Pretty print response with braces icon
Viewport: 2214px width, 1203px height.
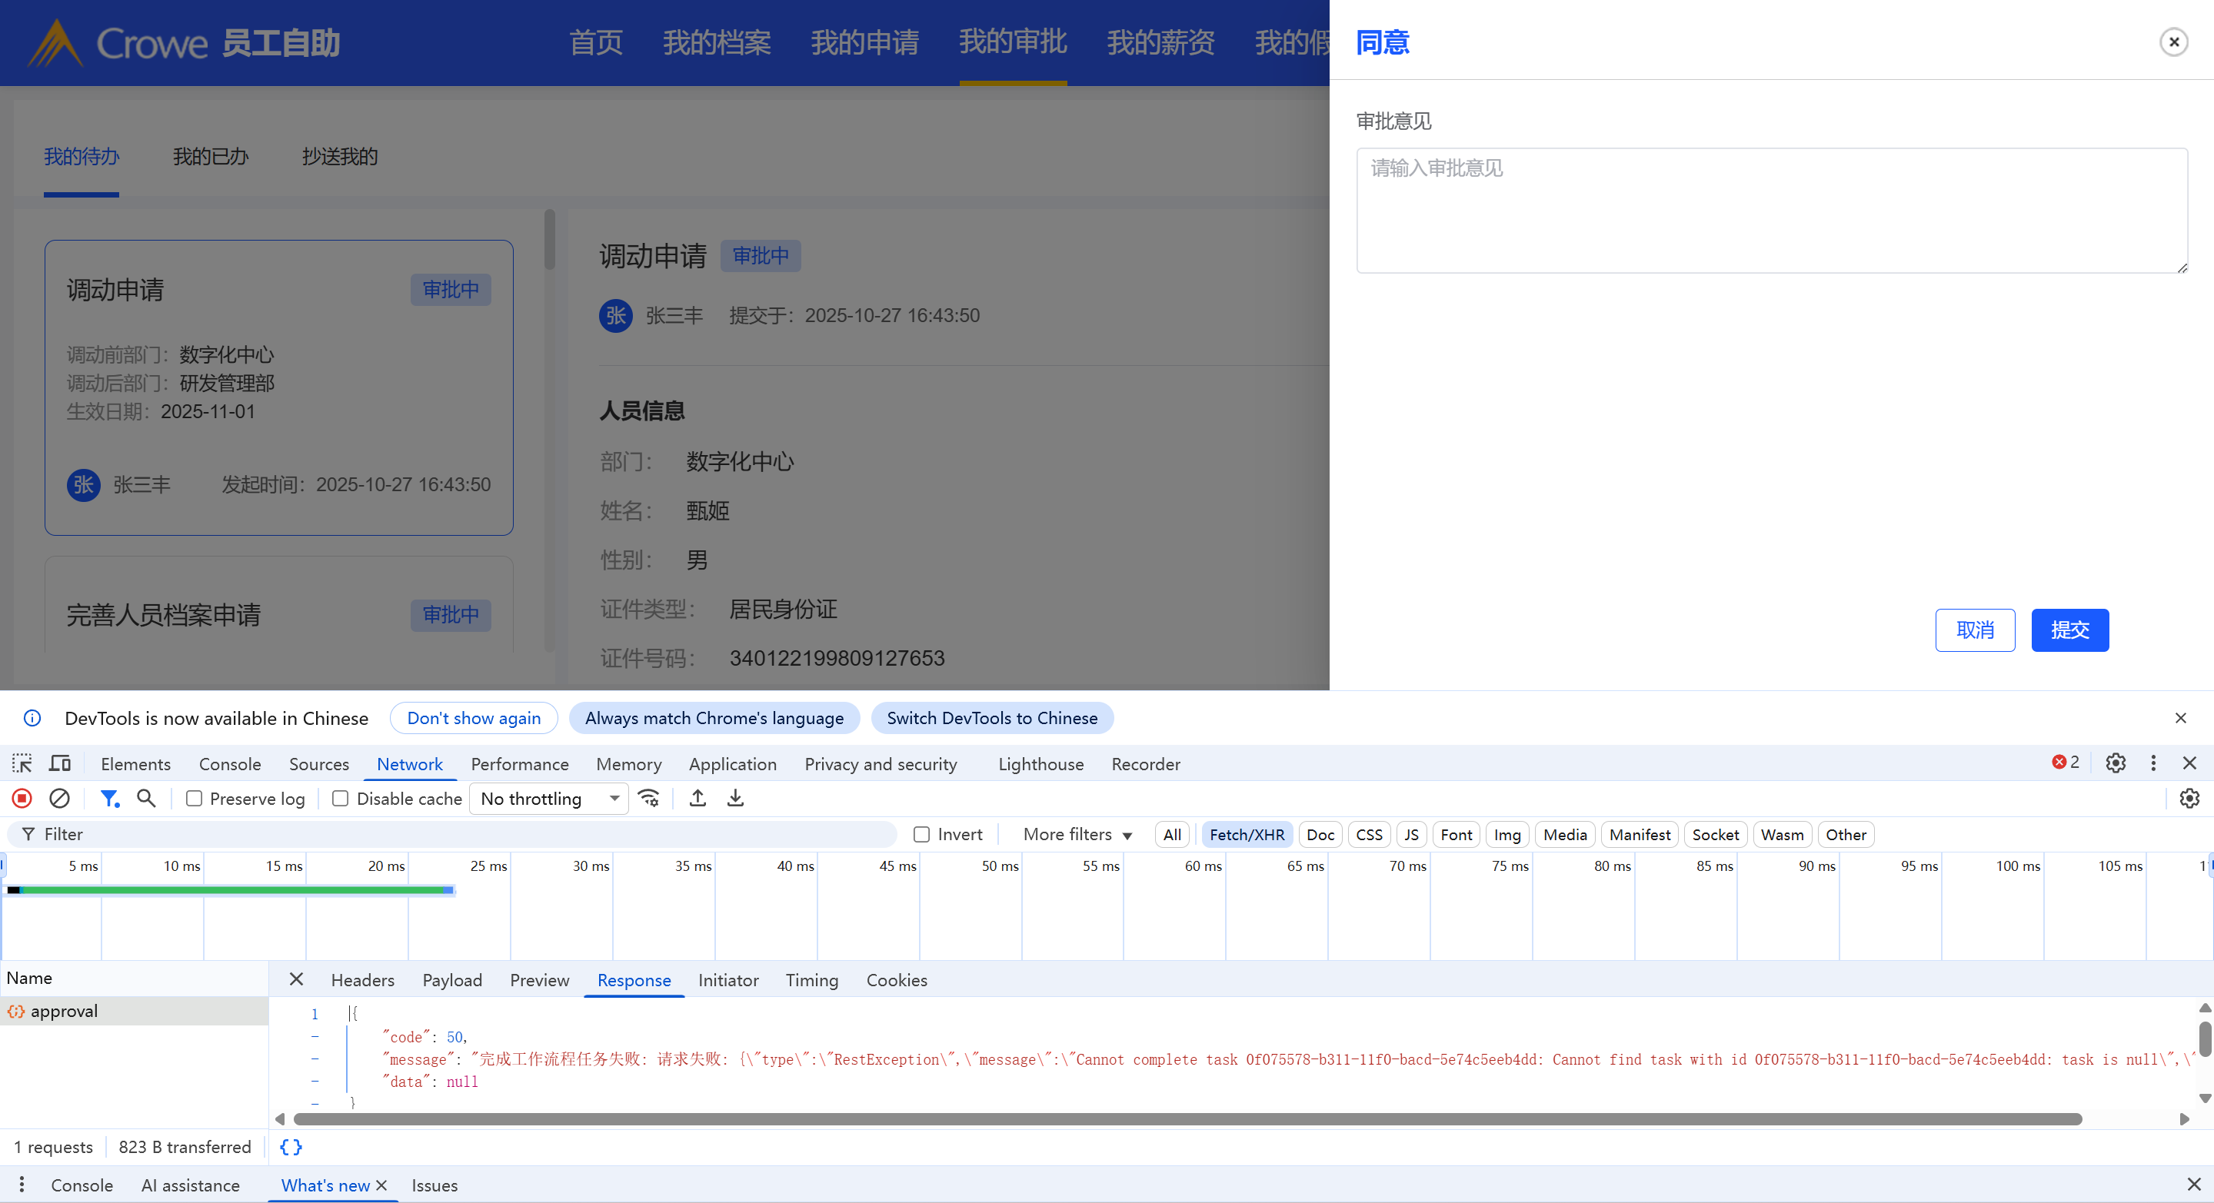pyautogui.click(x=291, y=1146)
